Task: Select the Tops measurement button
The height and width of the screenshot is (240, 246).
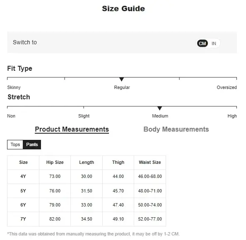Action: (x=15, y=144)
